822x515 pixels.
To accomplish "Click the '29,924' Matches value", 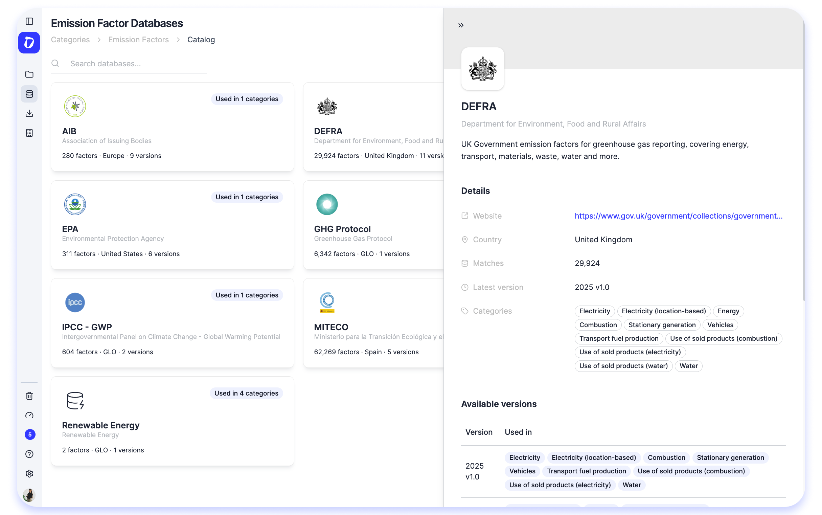I will [587, 263].
